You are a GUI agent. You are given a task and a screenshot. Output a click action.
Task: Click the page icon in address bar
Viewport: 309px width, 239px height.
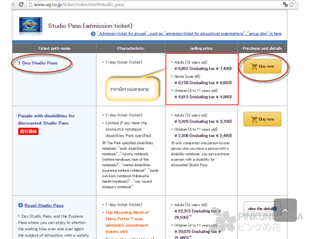30,4
